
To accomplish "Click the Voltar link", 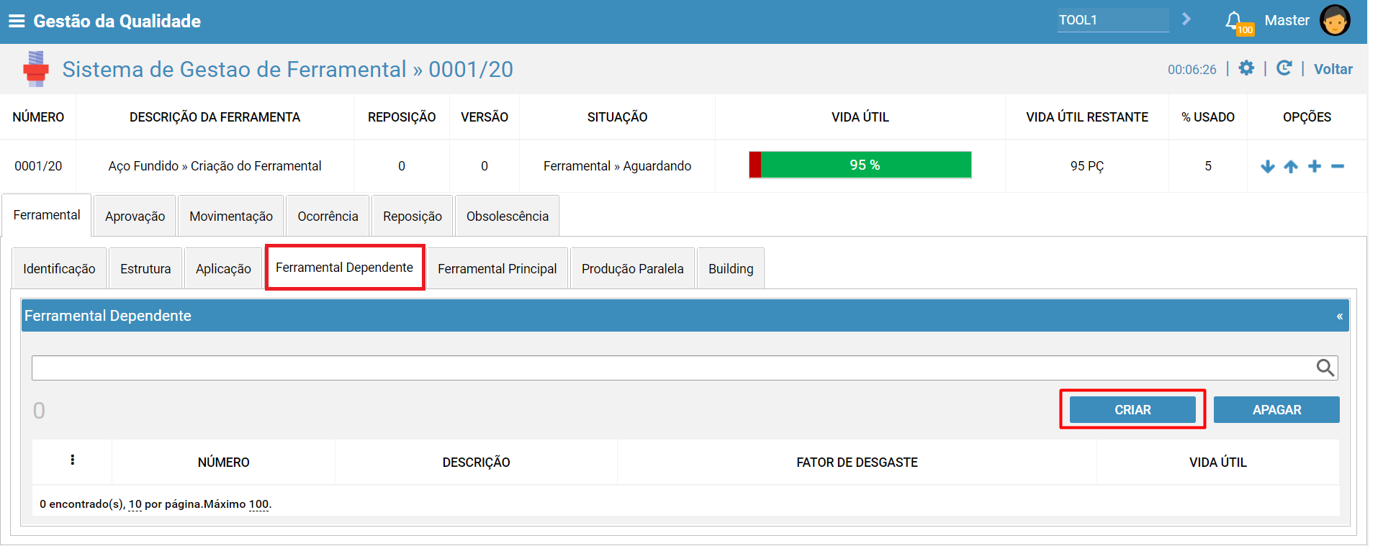I will (x=1333, y=69).
